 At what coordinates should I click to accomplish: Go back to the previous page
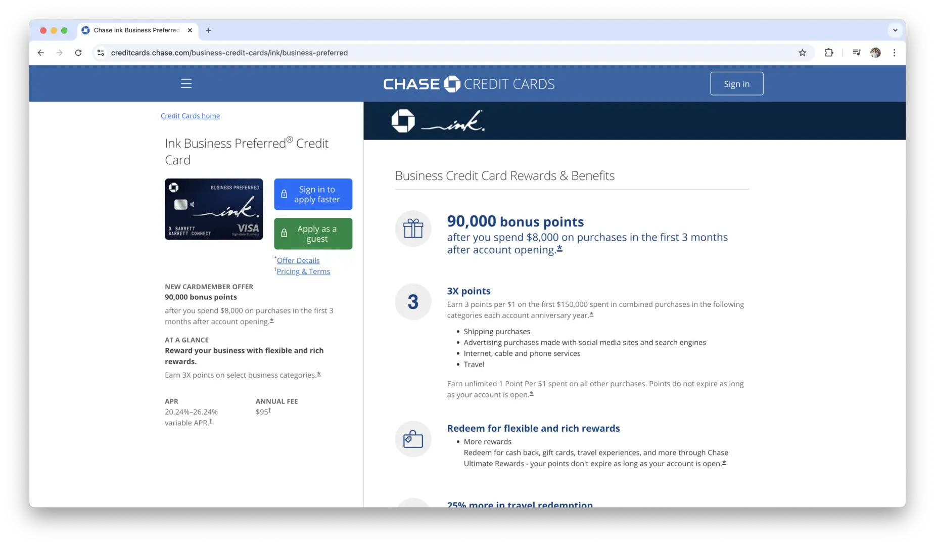pos(41,53)
